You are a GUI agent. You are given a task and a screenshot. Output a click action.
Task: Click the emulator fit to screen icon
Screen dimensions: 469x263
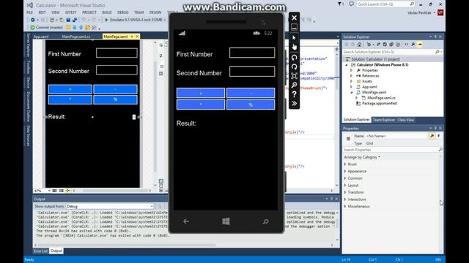[x=295, y=76]
